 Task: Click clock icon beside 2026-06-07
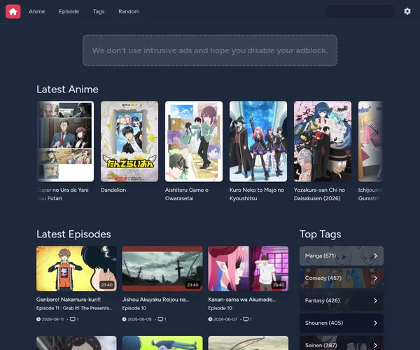point(210,319)
